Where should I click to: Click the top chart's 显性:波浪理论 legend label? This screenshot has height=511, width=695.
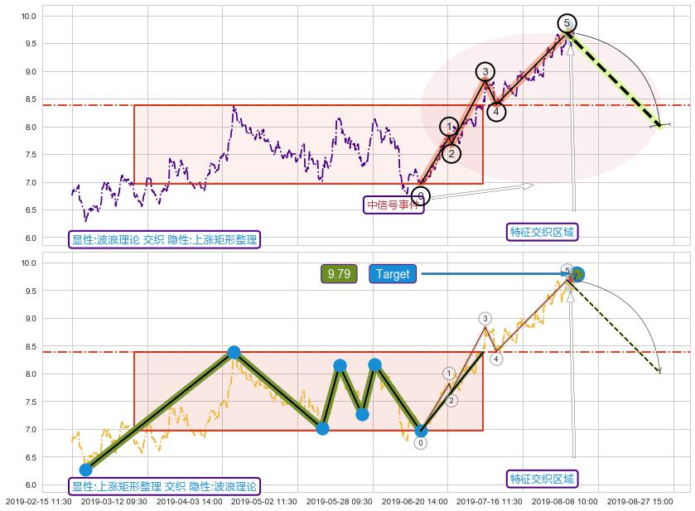point(165,240)
